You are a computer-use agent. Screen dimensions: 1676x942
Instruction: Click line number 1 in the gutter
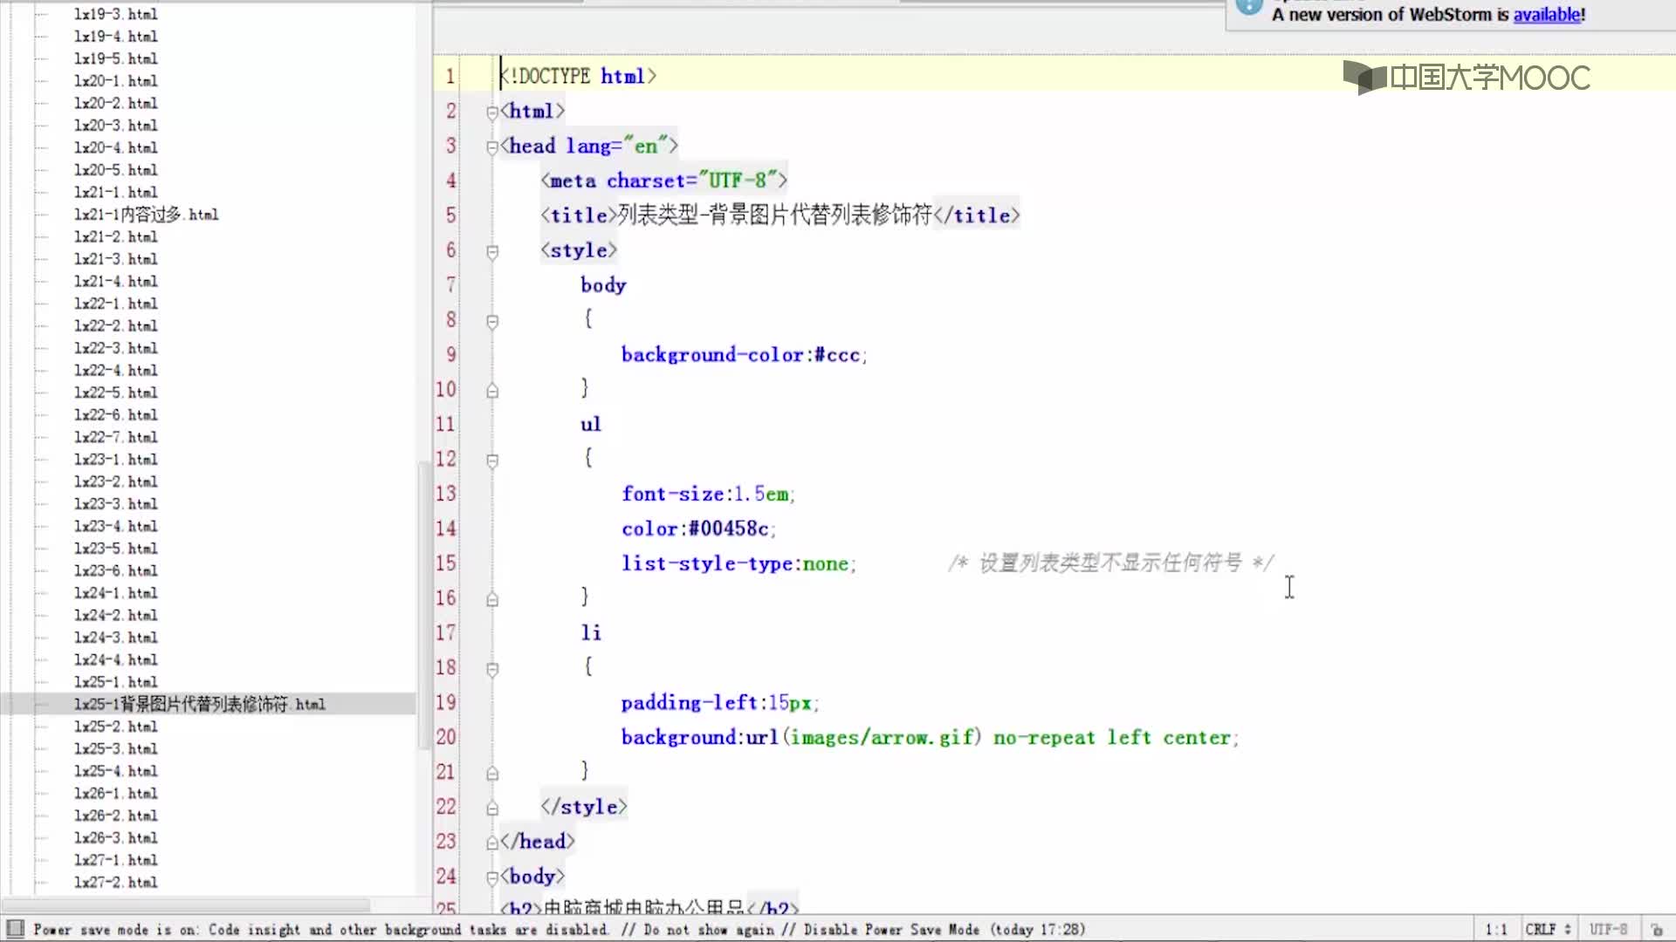[x=450, y=76]
